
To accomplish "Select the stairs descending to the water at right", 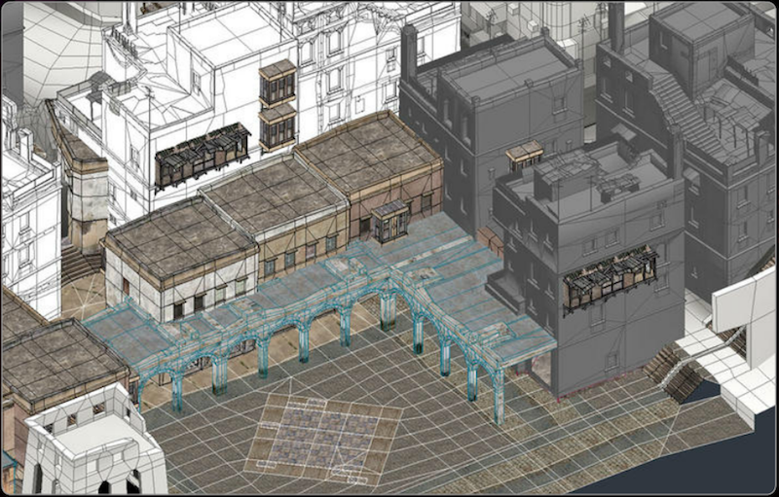I will coord(682,365).
